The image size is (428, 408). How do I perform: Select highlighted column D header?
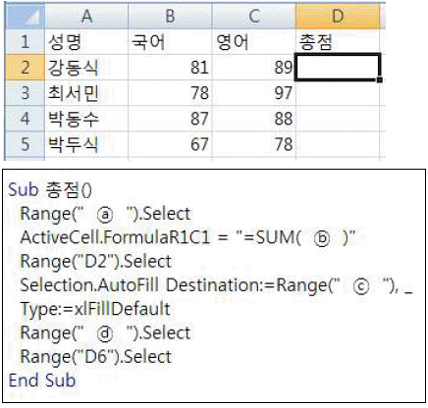pyautogui.click(x=338, y=16)
